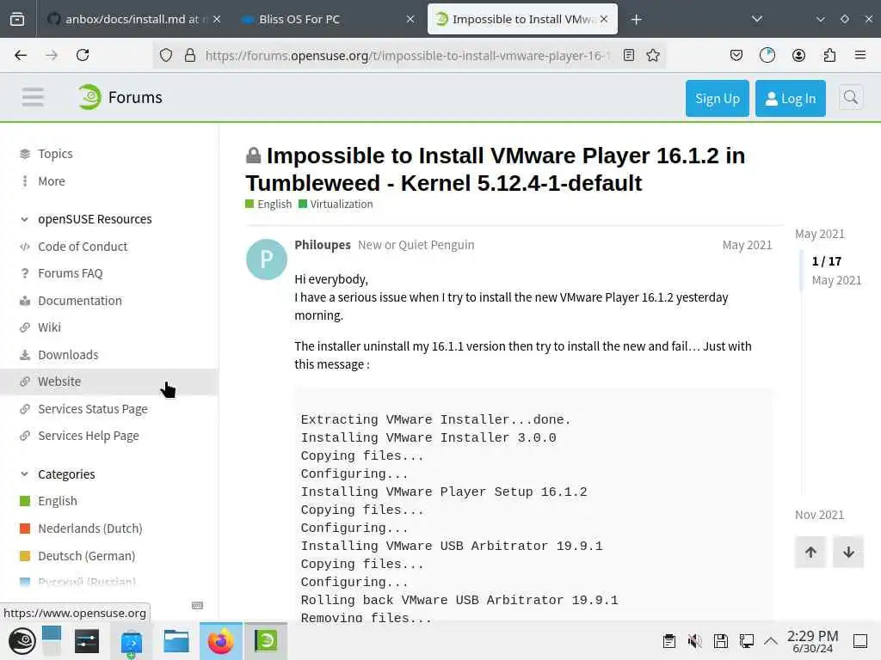Open the openSUSE application launcher menu
Image resolution: width=881 pixels, height=660 pixels.
[22, 641]
